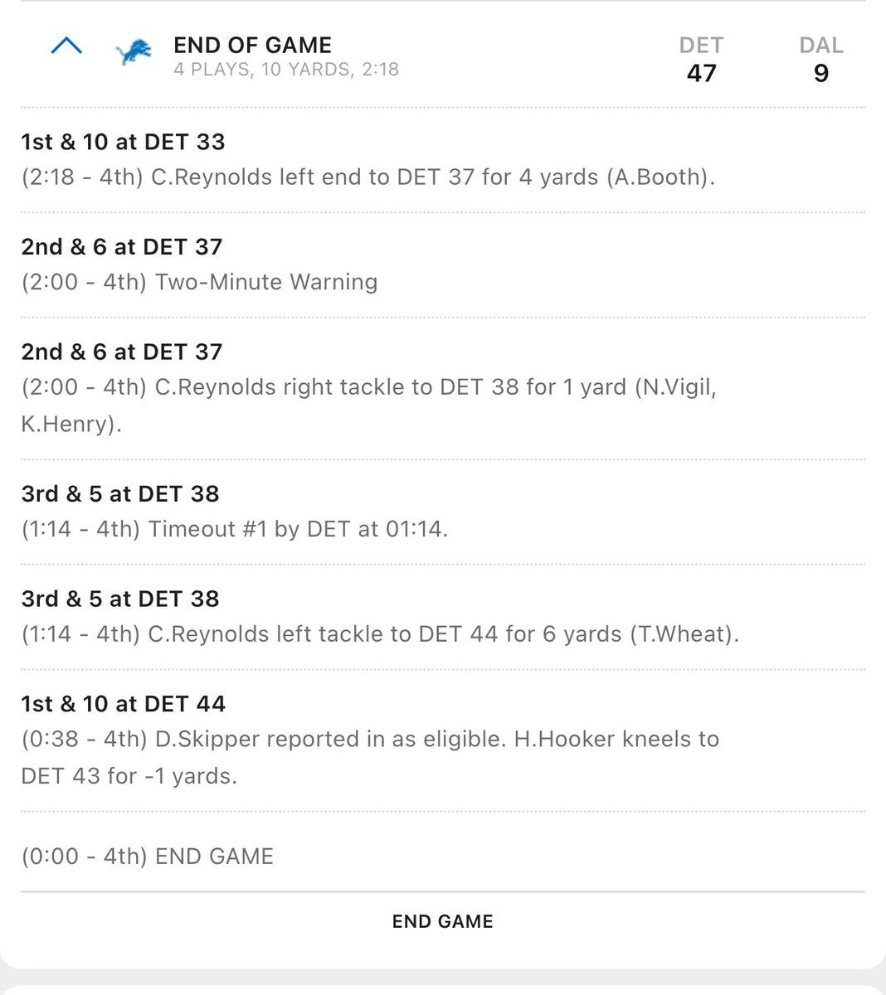Click the DAL team label
886x995 pixels.
click(x=820, y=45)
